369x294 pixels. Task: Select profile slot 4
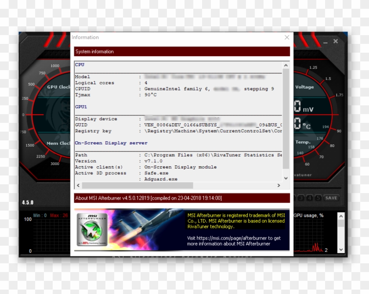tap(310, 197)
